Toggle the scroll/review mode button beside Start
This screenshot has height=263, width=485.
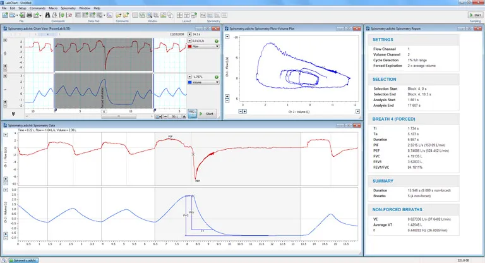pos(193,114)
